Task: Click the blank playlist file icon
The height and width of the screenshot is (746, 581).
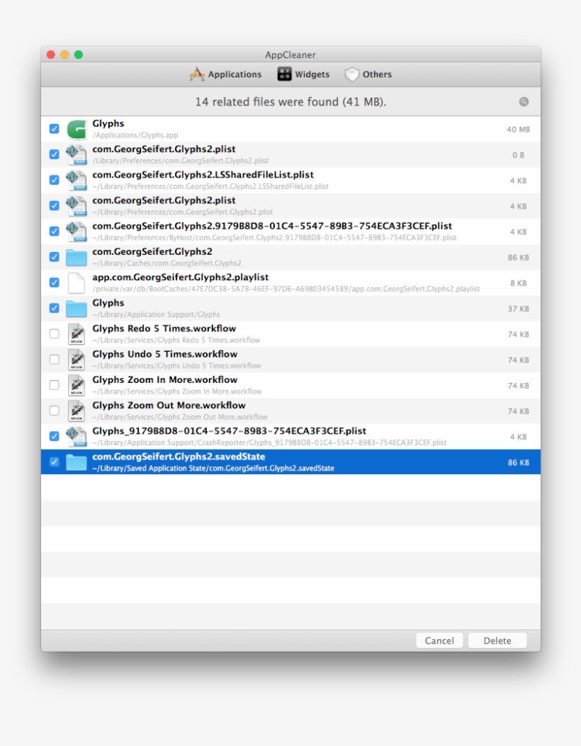Action: (x=76, y=283)
